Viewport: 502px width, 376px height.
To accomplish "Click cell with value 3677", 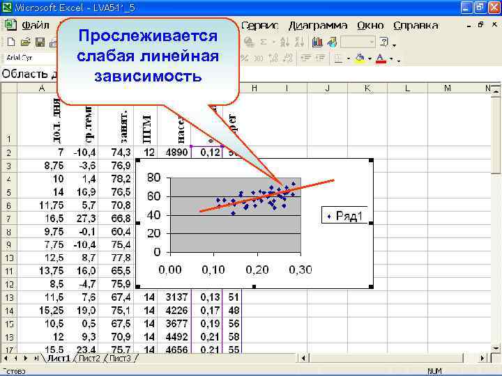I will pos(175,324).
